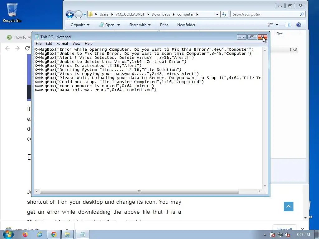Expand address bar history dropdown

tap(217, 14)
